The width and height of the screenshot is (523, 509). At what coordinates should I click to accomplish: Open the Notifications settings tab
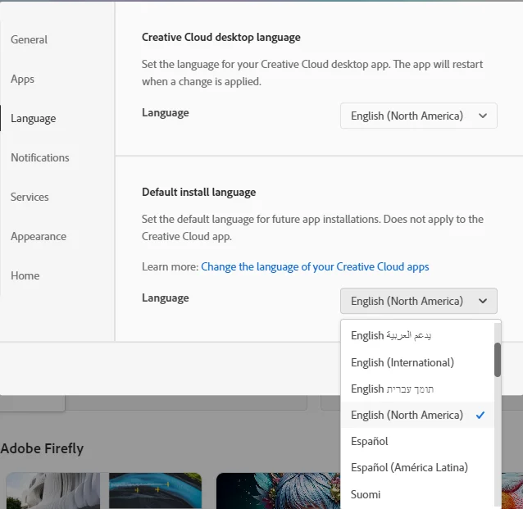40,157
